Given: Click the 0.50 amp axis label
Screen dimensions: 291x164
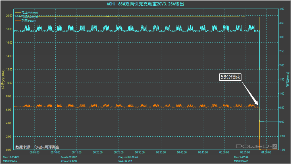Looking at the screenshot, I should (282, 108).
